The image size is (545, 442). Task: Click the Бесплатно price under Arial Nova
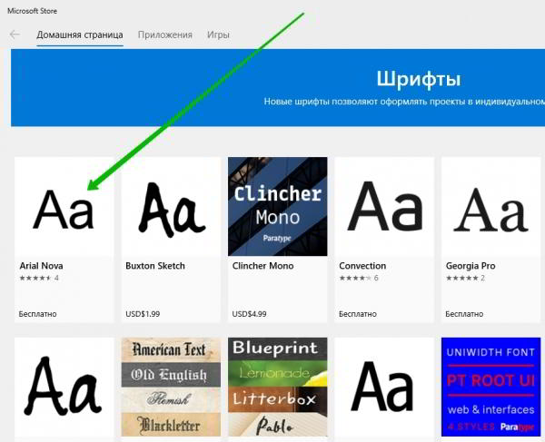tap(37, 314)
